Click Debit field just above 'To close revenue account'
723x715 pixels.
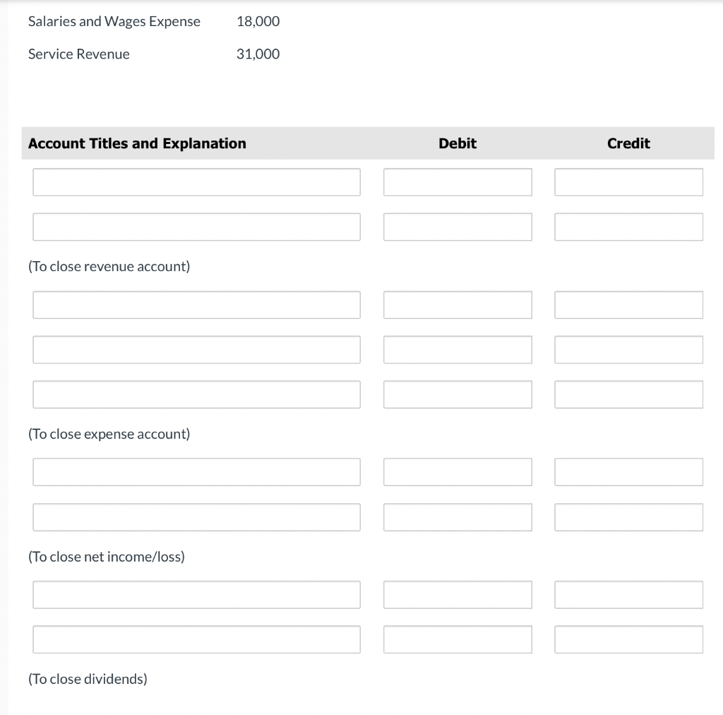458,227
